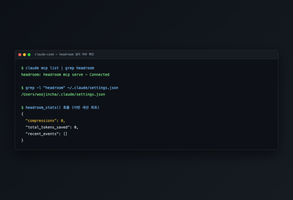Image resolution: width=293 pixels, height=200 pixels.
Task: Click the Korean text '이번 세션 최초'
Action: click(x=86, y=107)
